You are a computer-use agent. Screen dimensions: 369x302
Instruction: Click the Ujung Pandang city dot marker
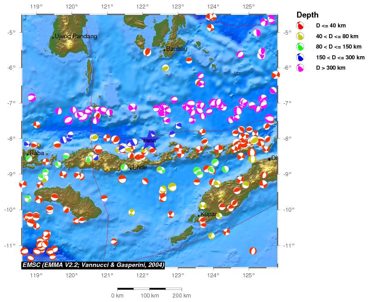[53, 38]
